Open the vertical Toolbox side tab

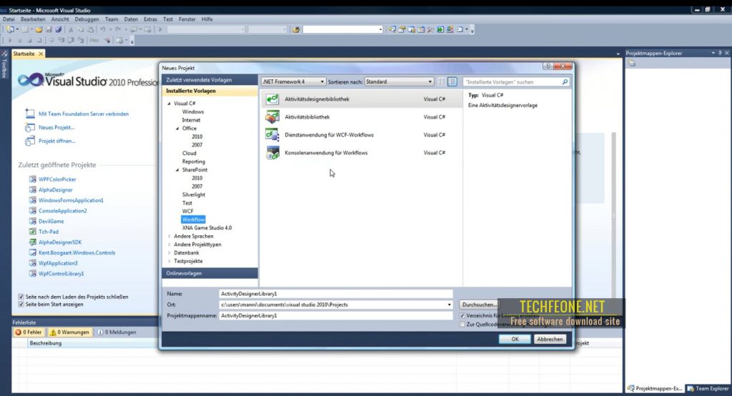pyautogui.click(x=4, y=64)
